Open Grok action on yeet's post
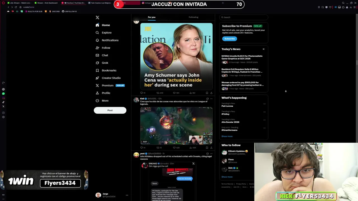This screenshot has height=201, width=358. (207, 154)
